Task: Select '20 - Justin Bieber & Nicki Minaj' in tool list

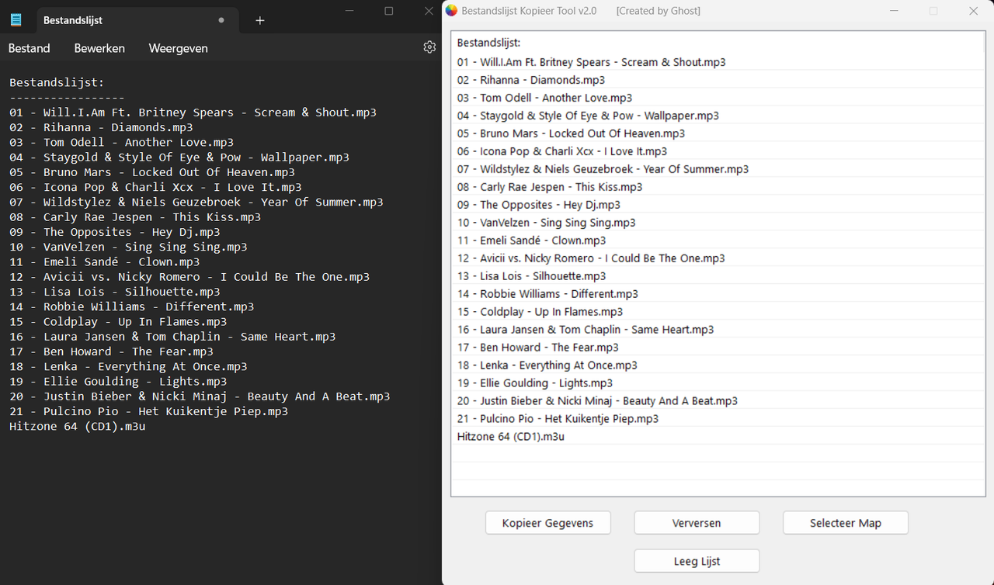Action: 718,401
